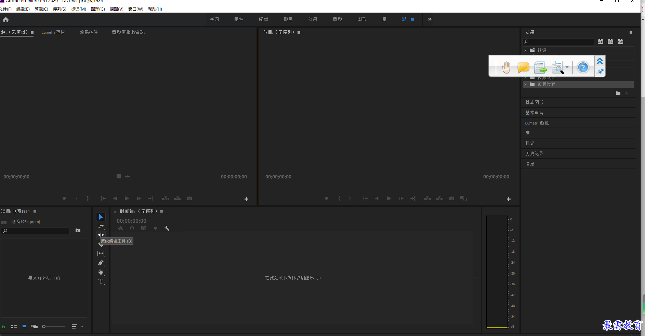Open the program monitor panel menu
Screen dimensions: 645x336
click(299, 33)
